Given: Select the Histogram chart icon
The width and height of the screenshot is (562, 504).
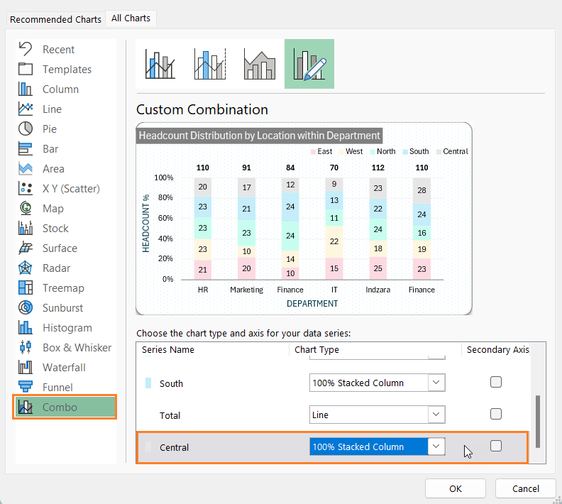Looking at the screenshot, I should (x=26, y=327).
